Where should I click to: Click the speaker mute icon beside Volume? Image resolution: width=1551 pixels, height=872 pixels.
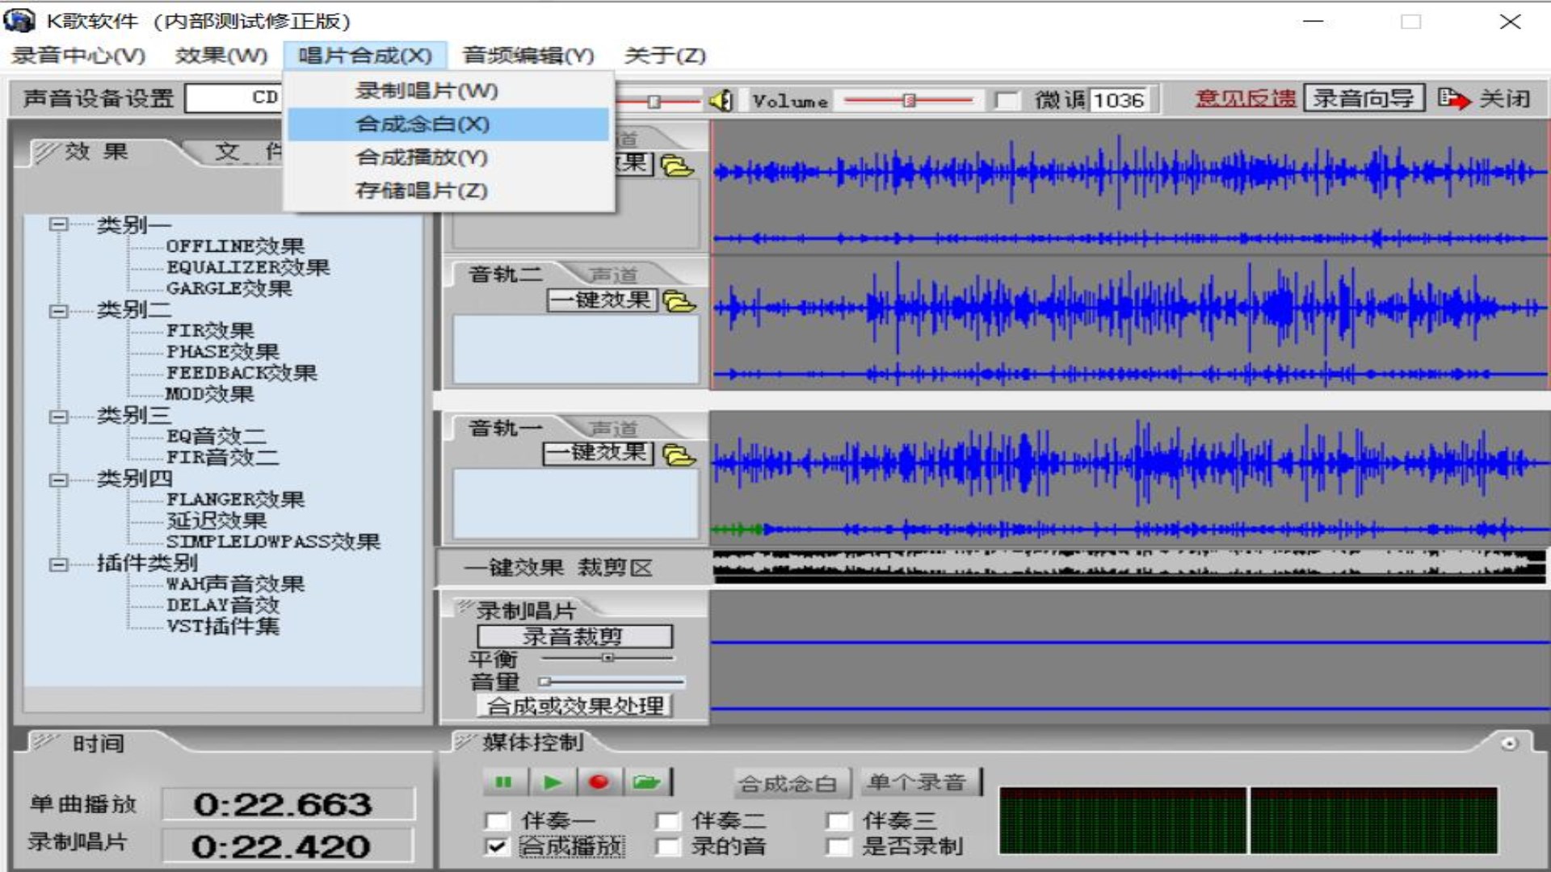[721, 101]
